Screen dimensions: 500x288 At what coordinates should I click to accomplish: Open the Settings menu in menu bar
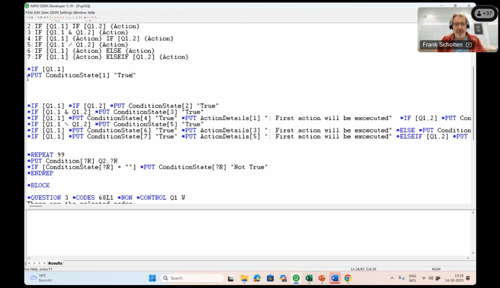[x=66, y=13]
